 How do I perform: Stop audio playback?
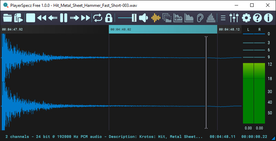[x=31, y=17]
